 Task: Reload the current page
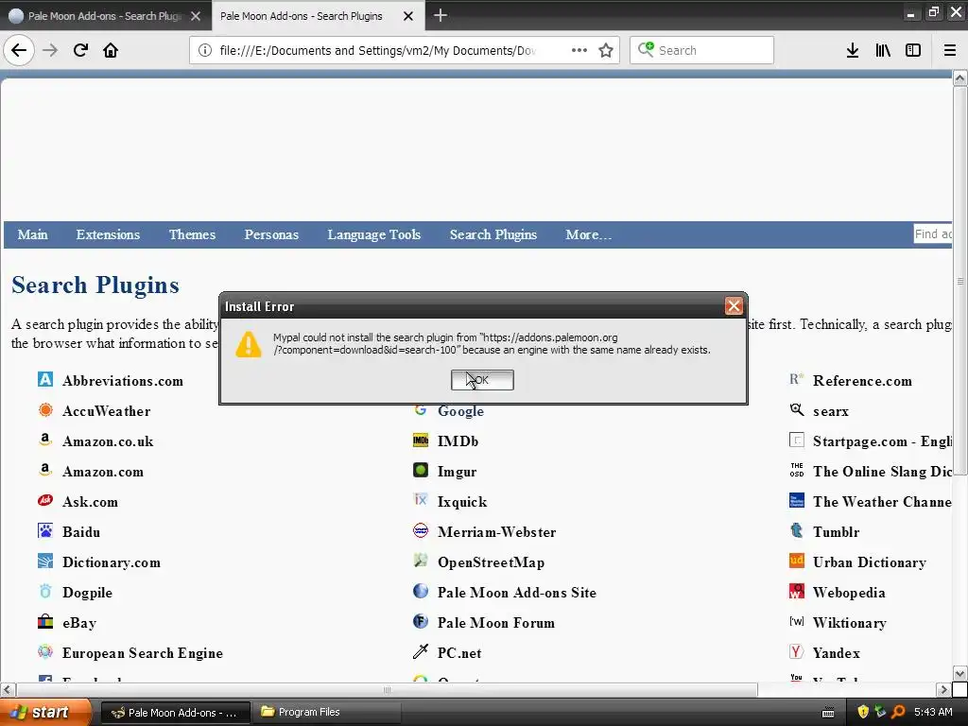[x=80, y=50]
